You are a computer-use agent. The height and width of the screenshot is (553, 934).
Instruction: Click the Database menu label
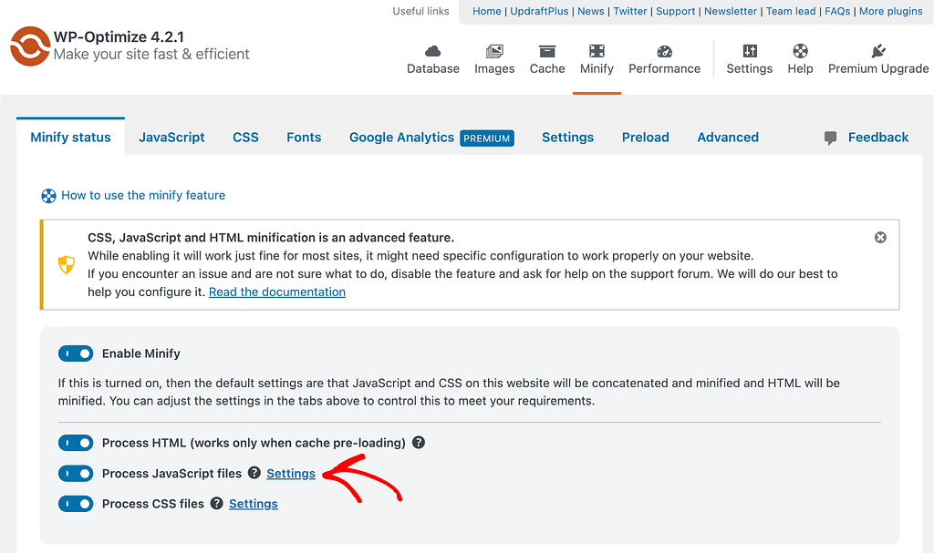(433, 68)
